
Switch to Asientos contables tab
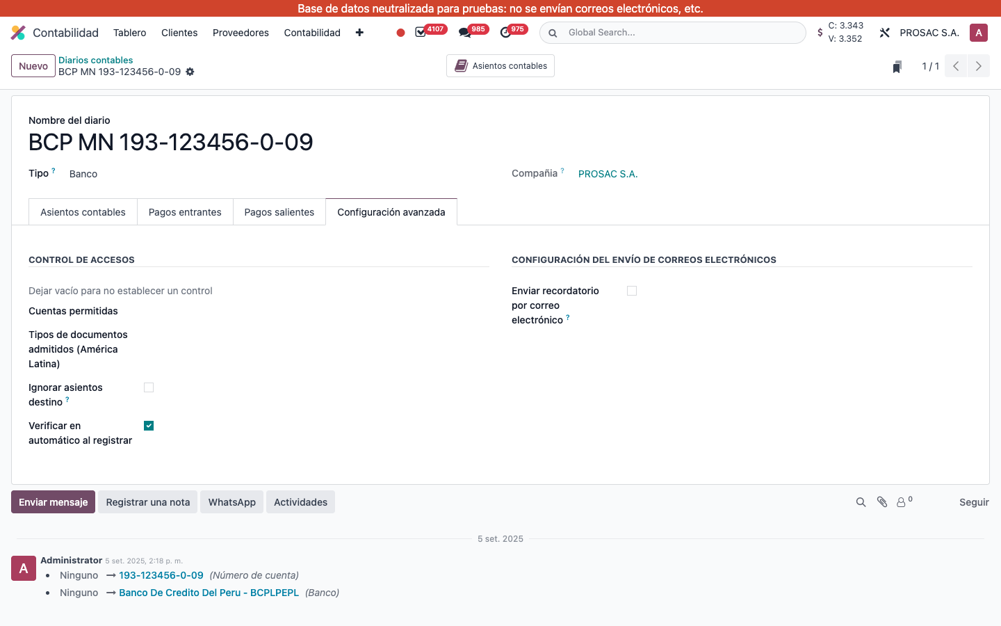tap(83, 212)
